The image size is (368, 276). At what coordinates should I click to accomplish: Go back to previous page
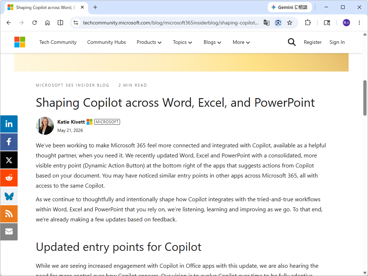9,23
